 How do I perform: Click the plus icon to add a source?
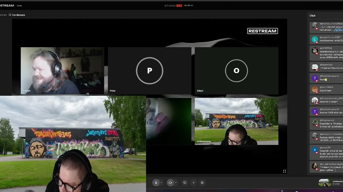[193, 183]
